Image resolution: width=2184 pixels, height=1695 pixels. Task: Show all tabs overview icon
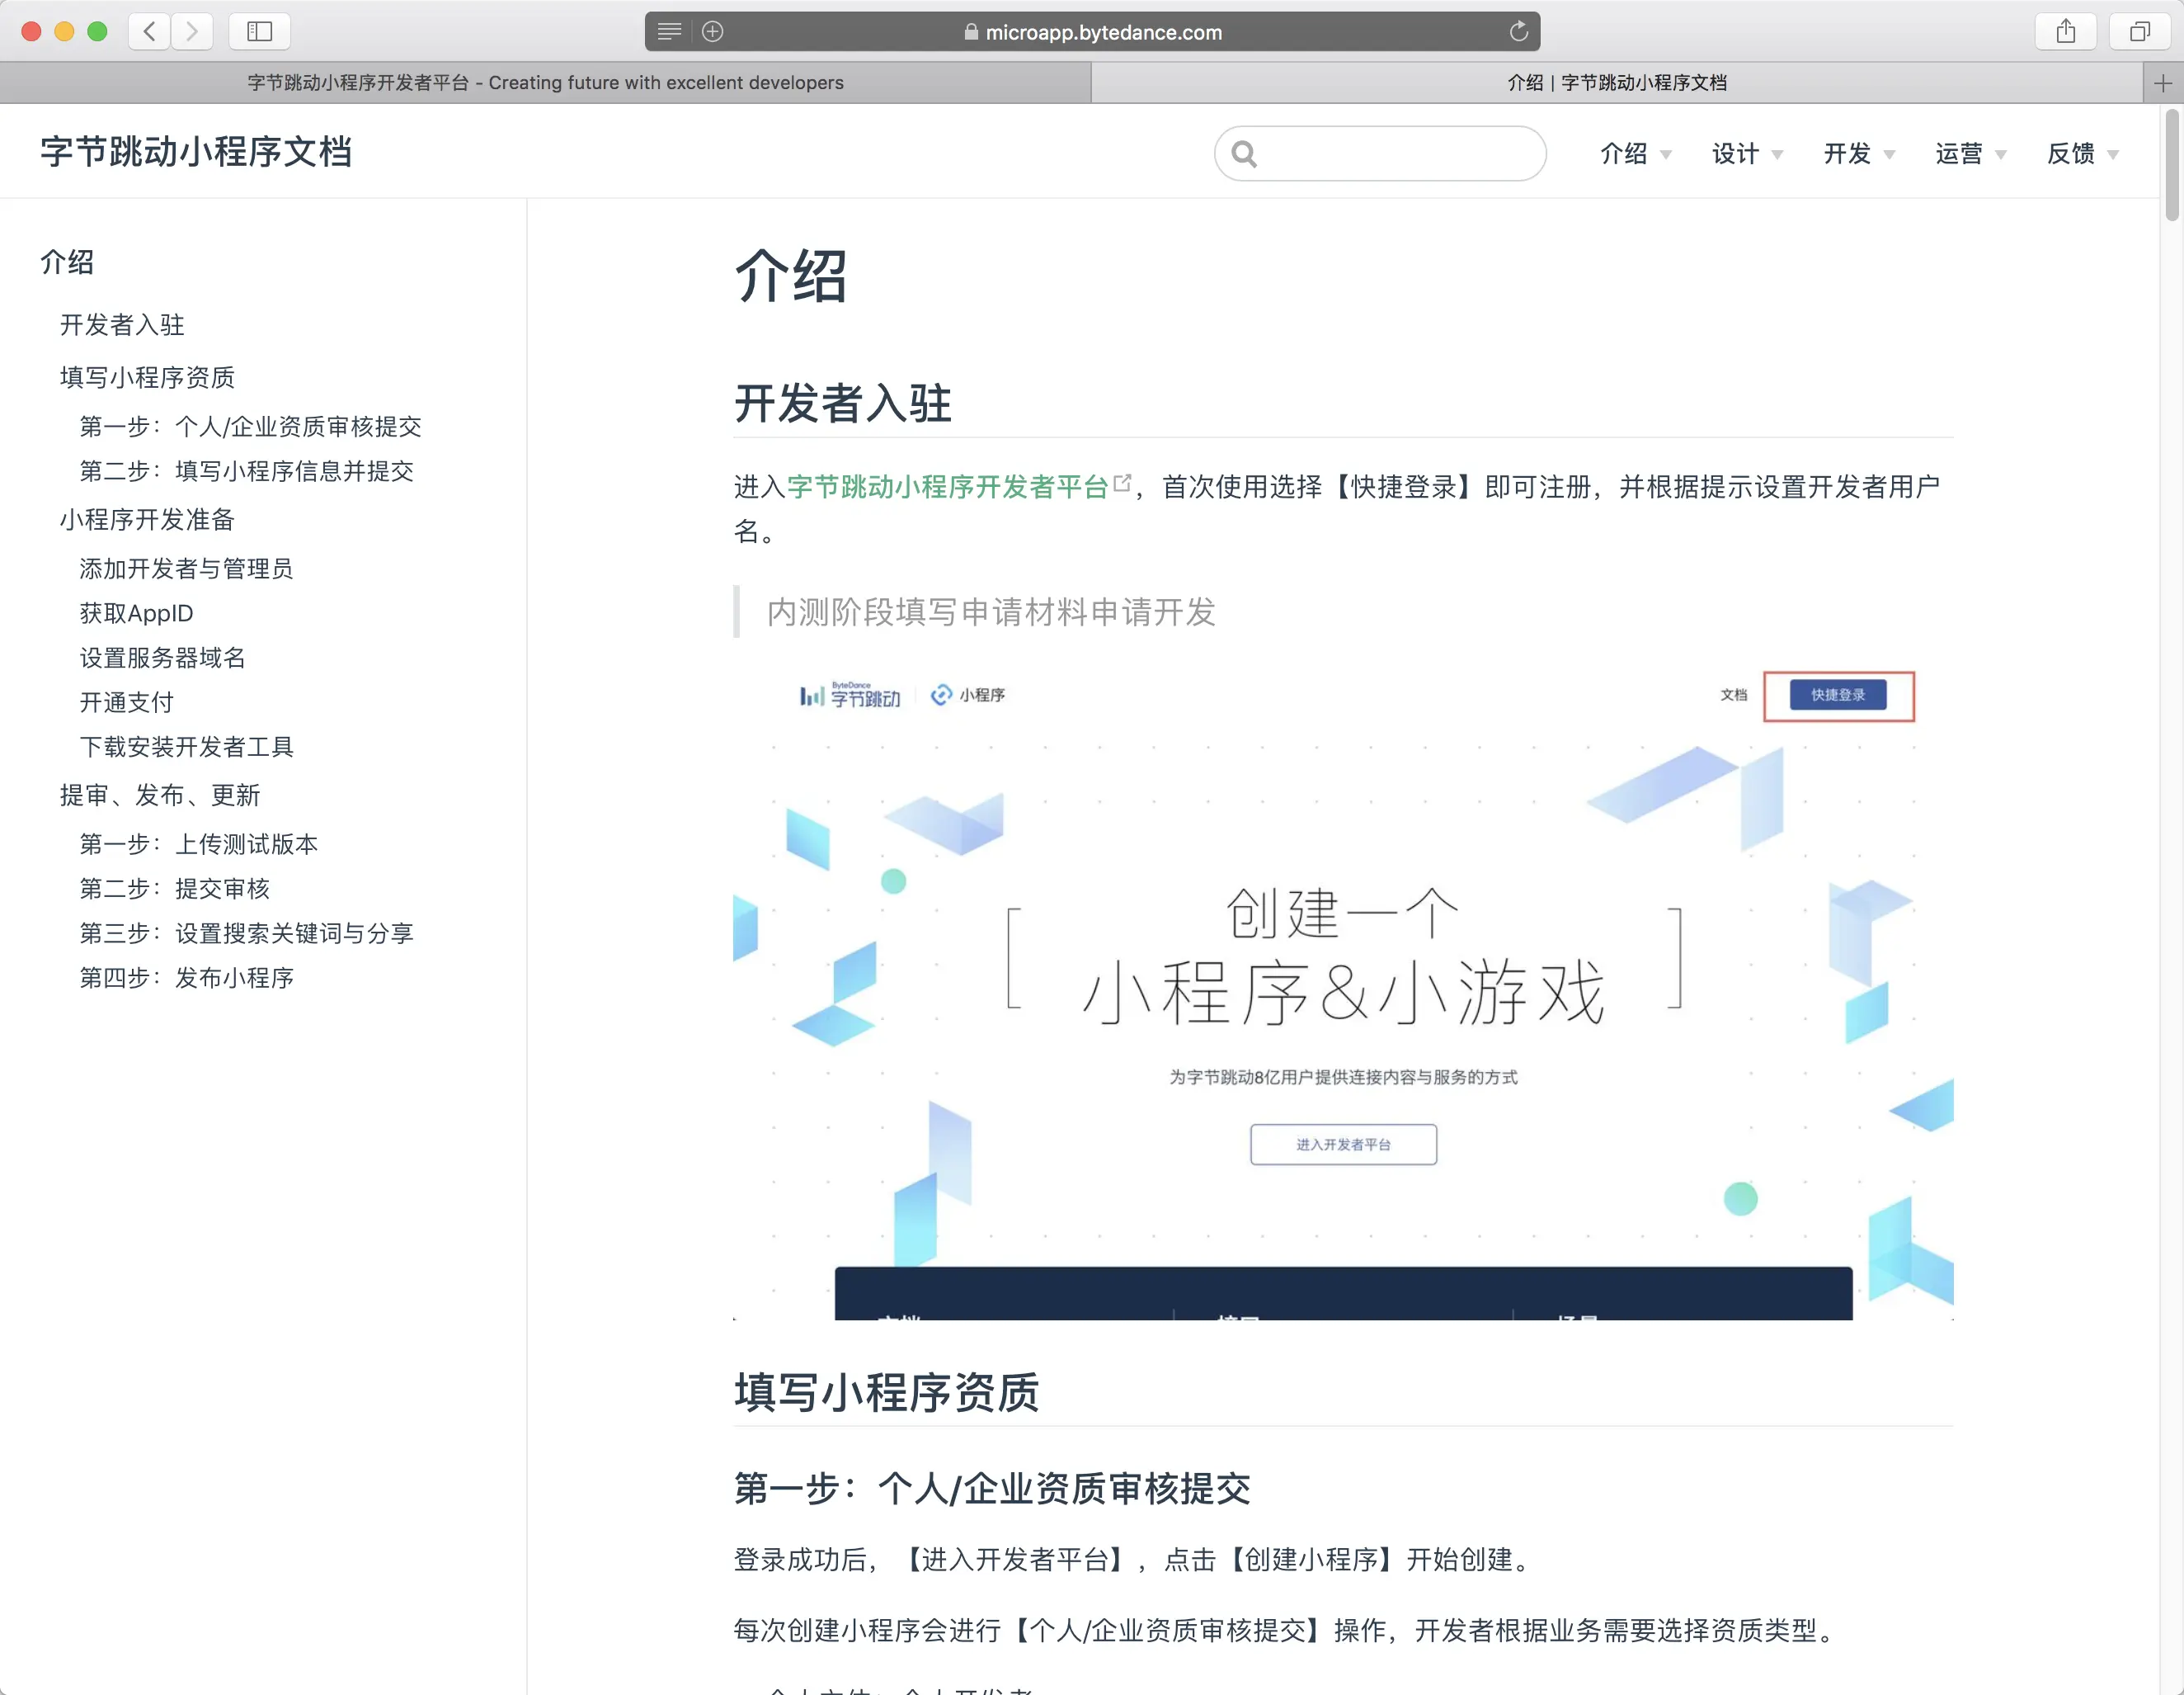tap(2139, 31)
